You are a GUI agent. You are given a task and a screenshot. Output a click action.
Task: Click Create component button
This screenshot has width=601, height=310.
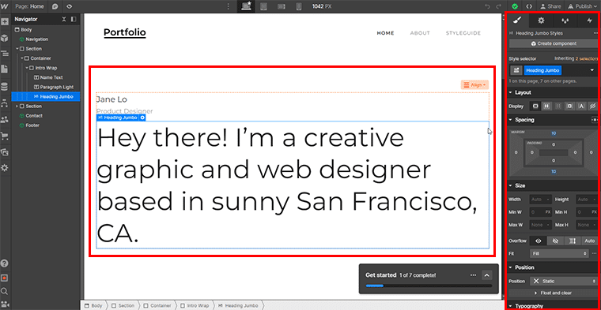tap(554, 43)
